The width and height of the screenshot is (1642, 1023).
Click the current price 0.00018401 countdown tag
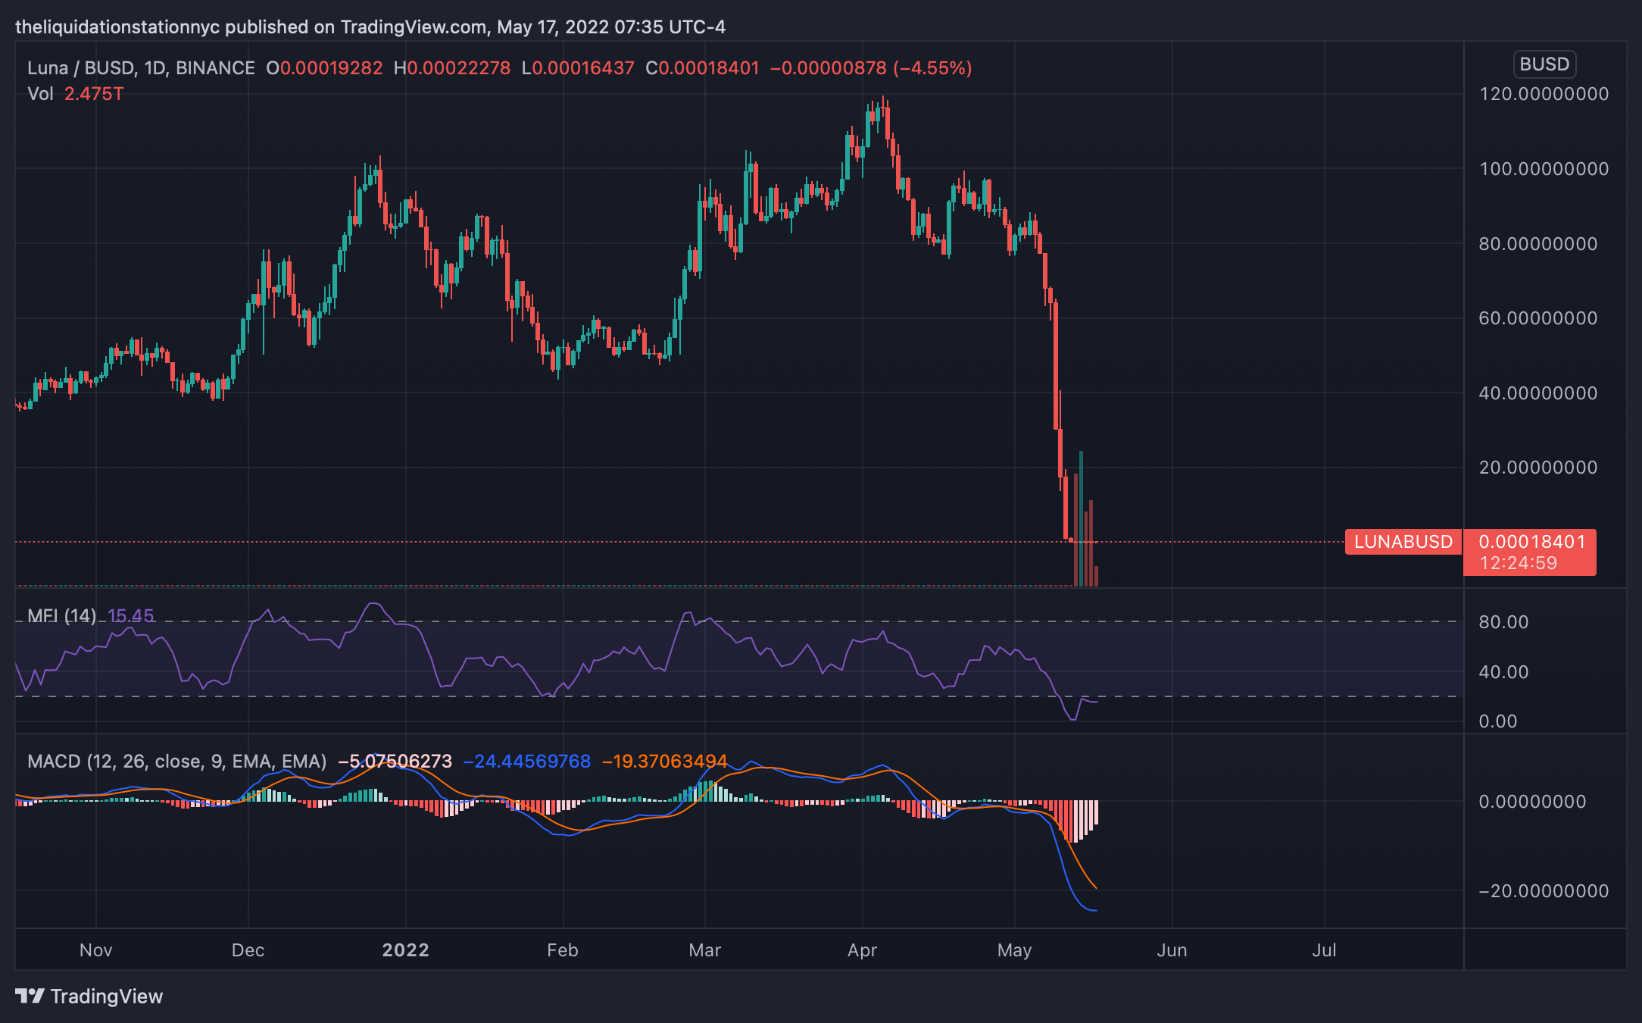[x=1530, y=552]
